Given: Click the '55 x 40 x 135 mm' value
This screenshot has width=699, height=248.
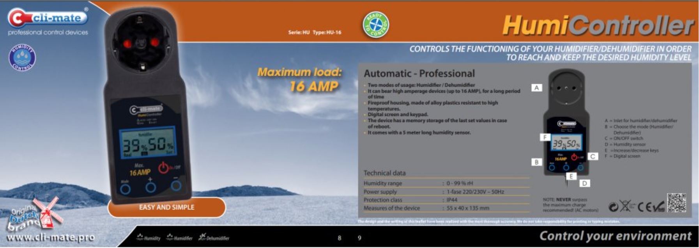Looking at the screenshot, I should (x=468, y=208).
